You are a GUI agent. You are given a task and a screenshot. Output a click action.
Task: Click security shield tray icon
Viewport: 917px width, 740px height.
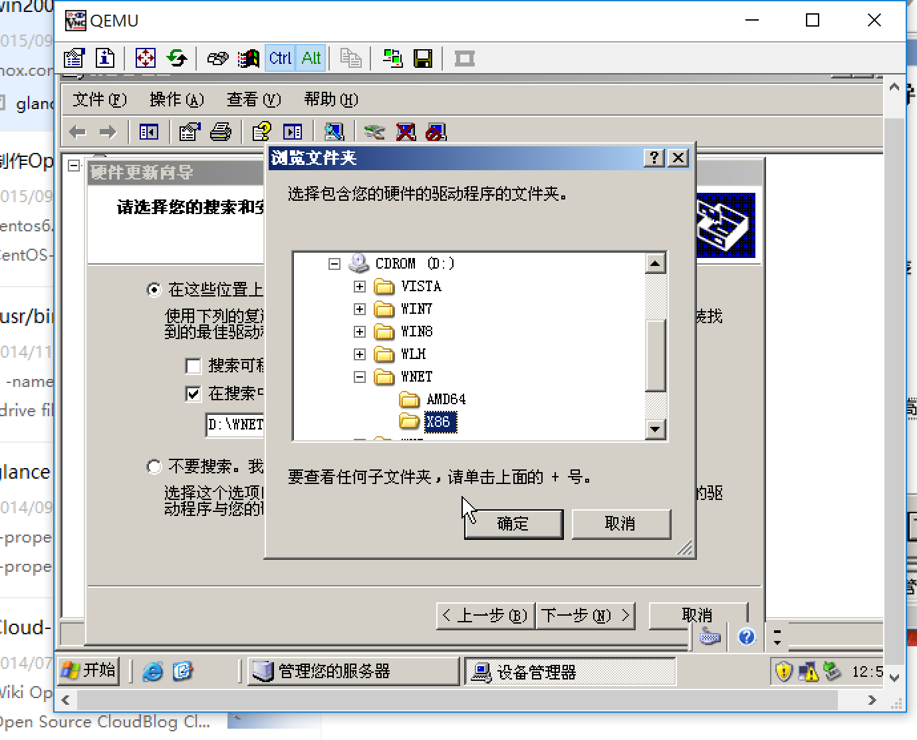click(784, 672)
